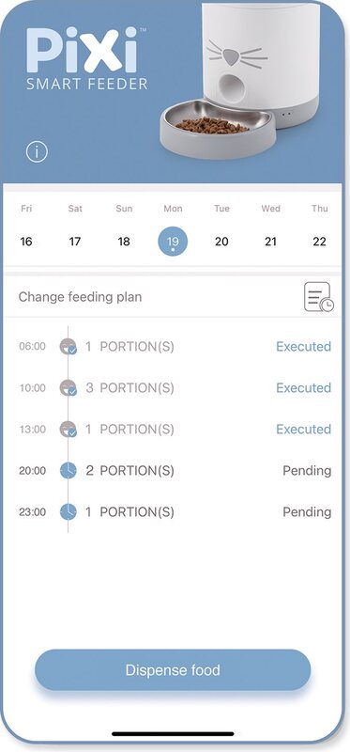Select the 10:00 executed feeding icon

pyautogui.click(x=68, y=387)
